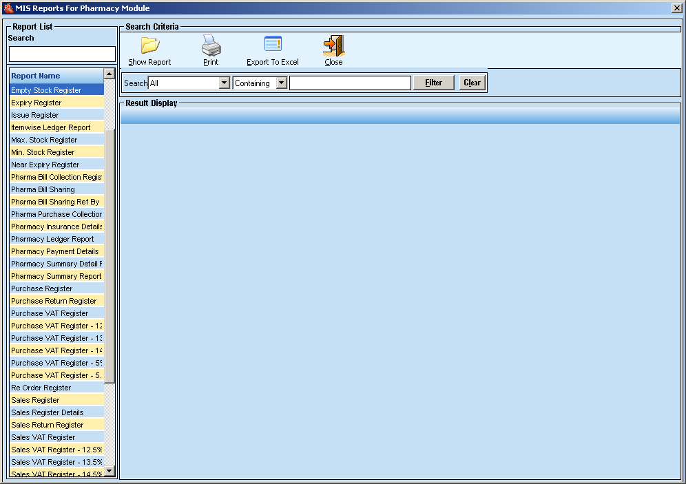Screen dimensions: 686x484
Task: Close the MIS Reports window
Action: (x=676, y=8)
